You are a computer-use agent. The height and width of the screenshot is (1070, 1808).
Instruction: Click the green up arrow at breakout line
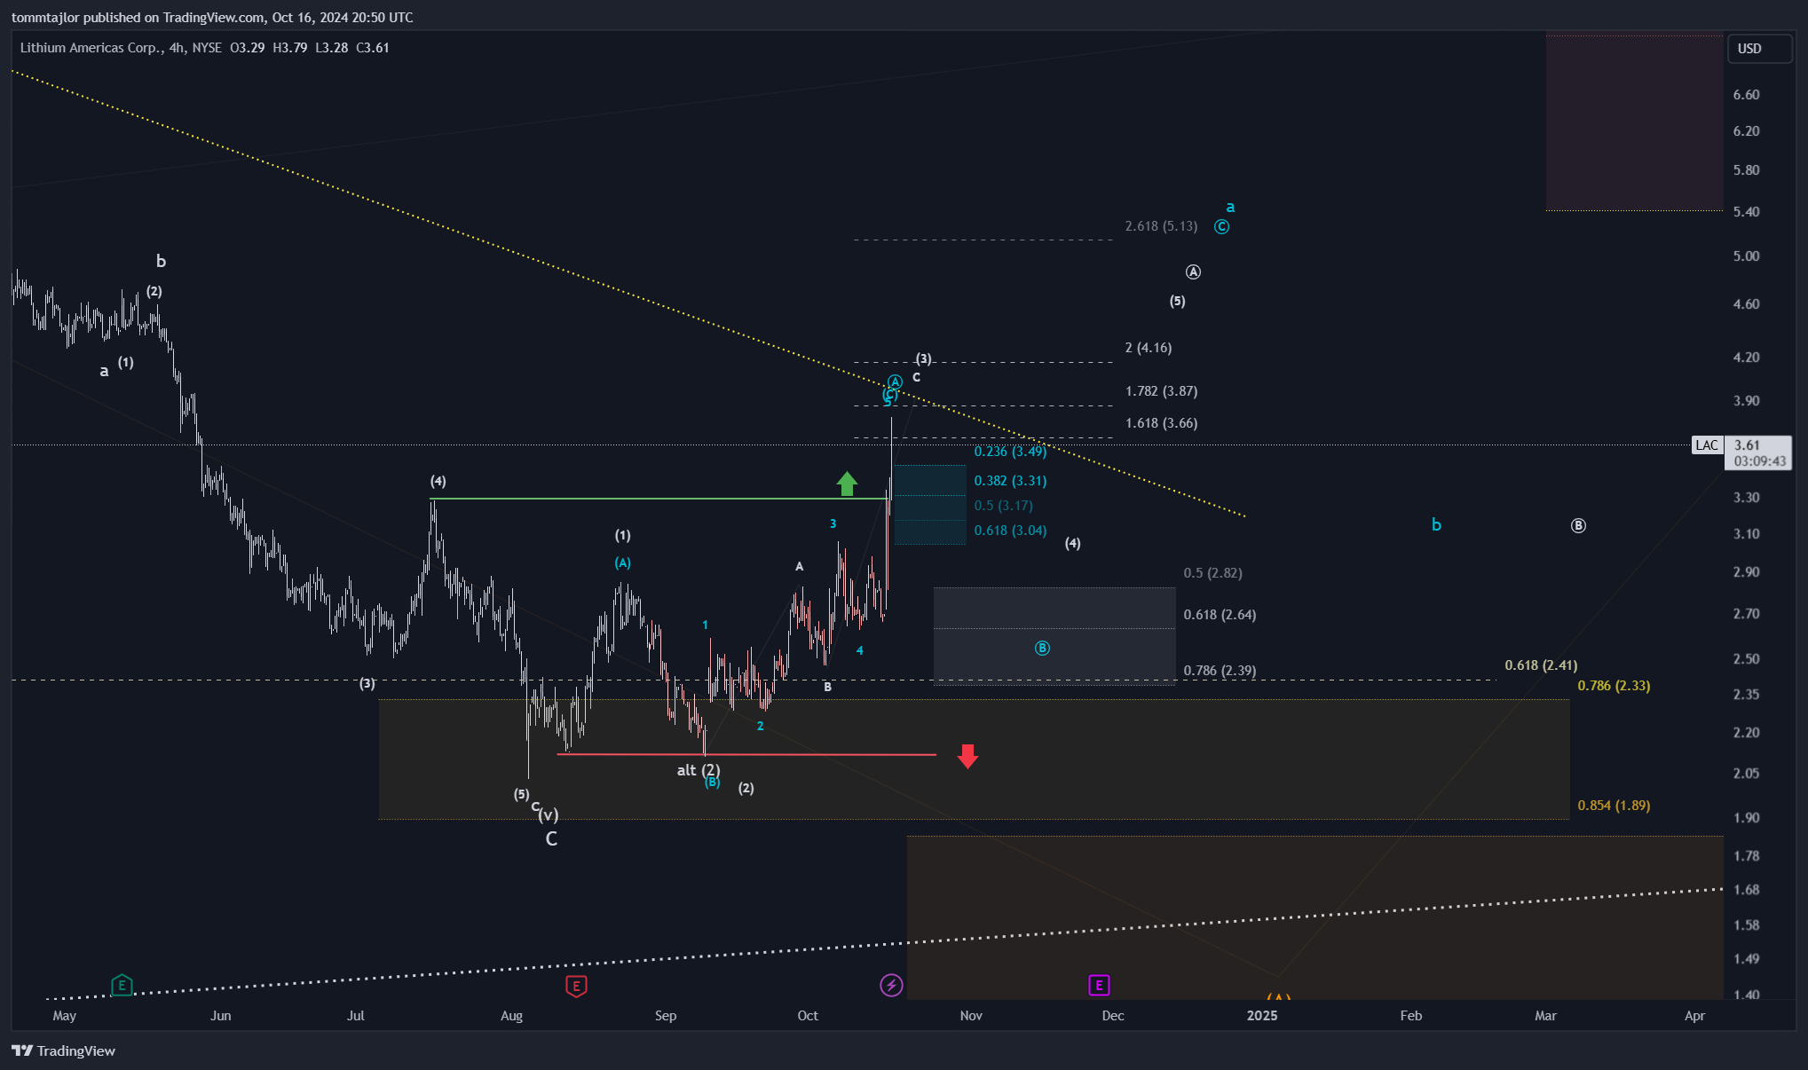[x=847, y=484]
